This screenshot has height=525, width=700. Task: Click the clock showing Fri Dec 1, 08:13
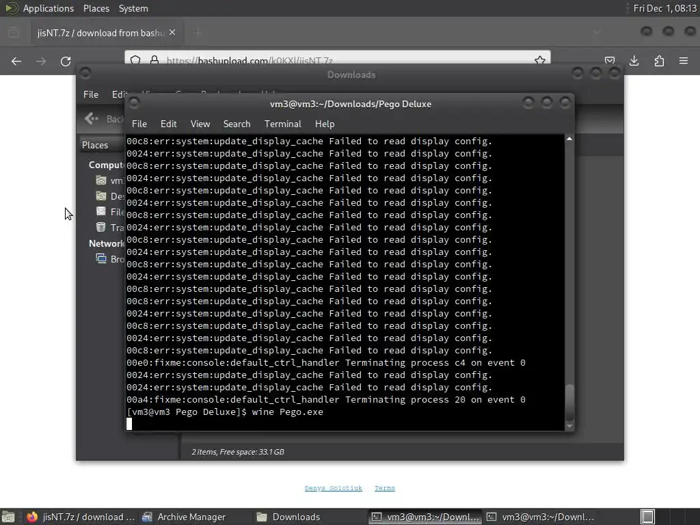[664, 8]
